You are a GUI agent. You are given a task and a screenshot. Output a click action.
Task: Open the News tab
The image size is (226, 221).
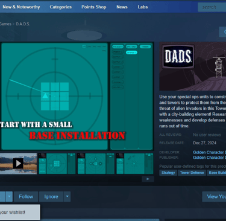(x=122, y=7)
